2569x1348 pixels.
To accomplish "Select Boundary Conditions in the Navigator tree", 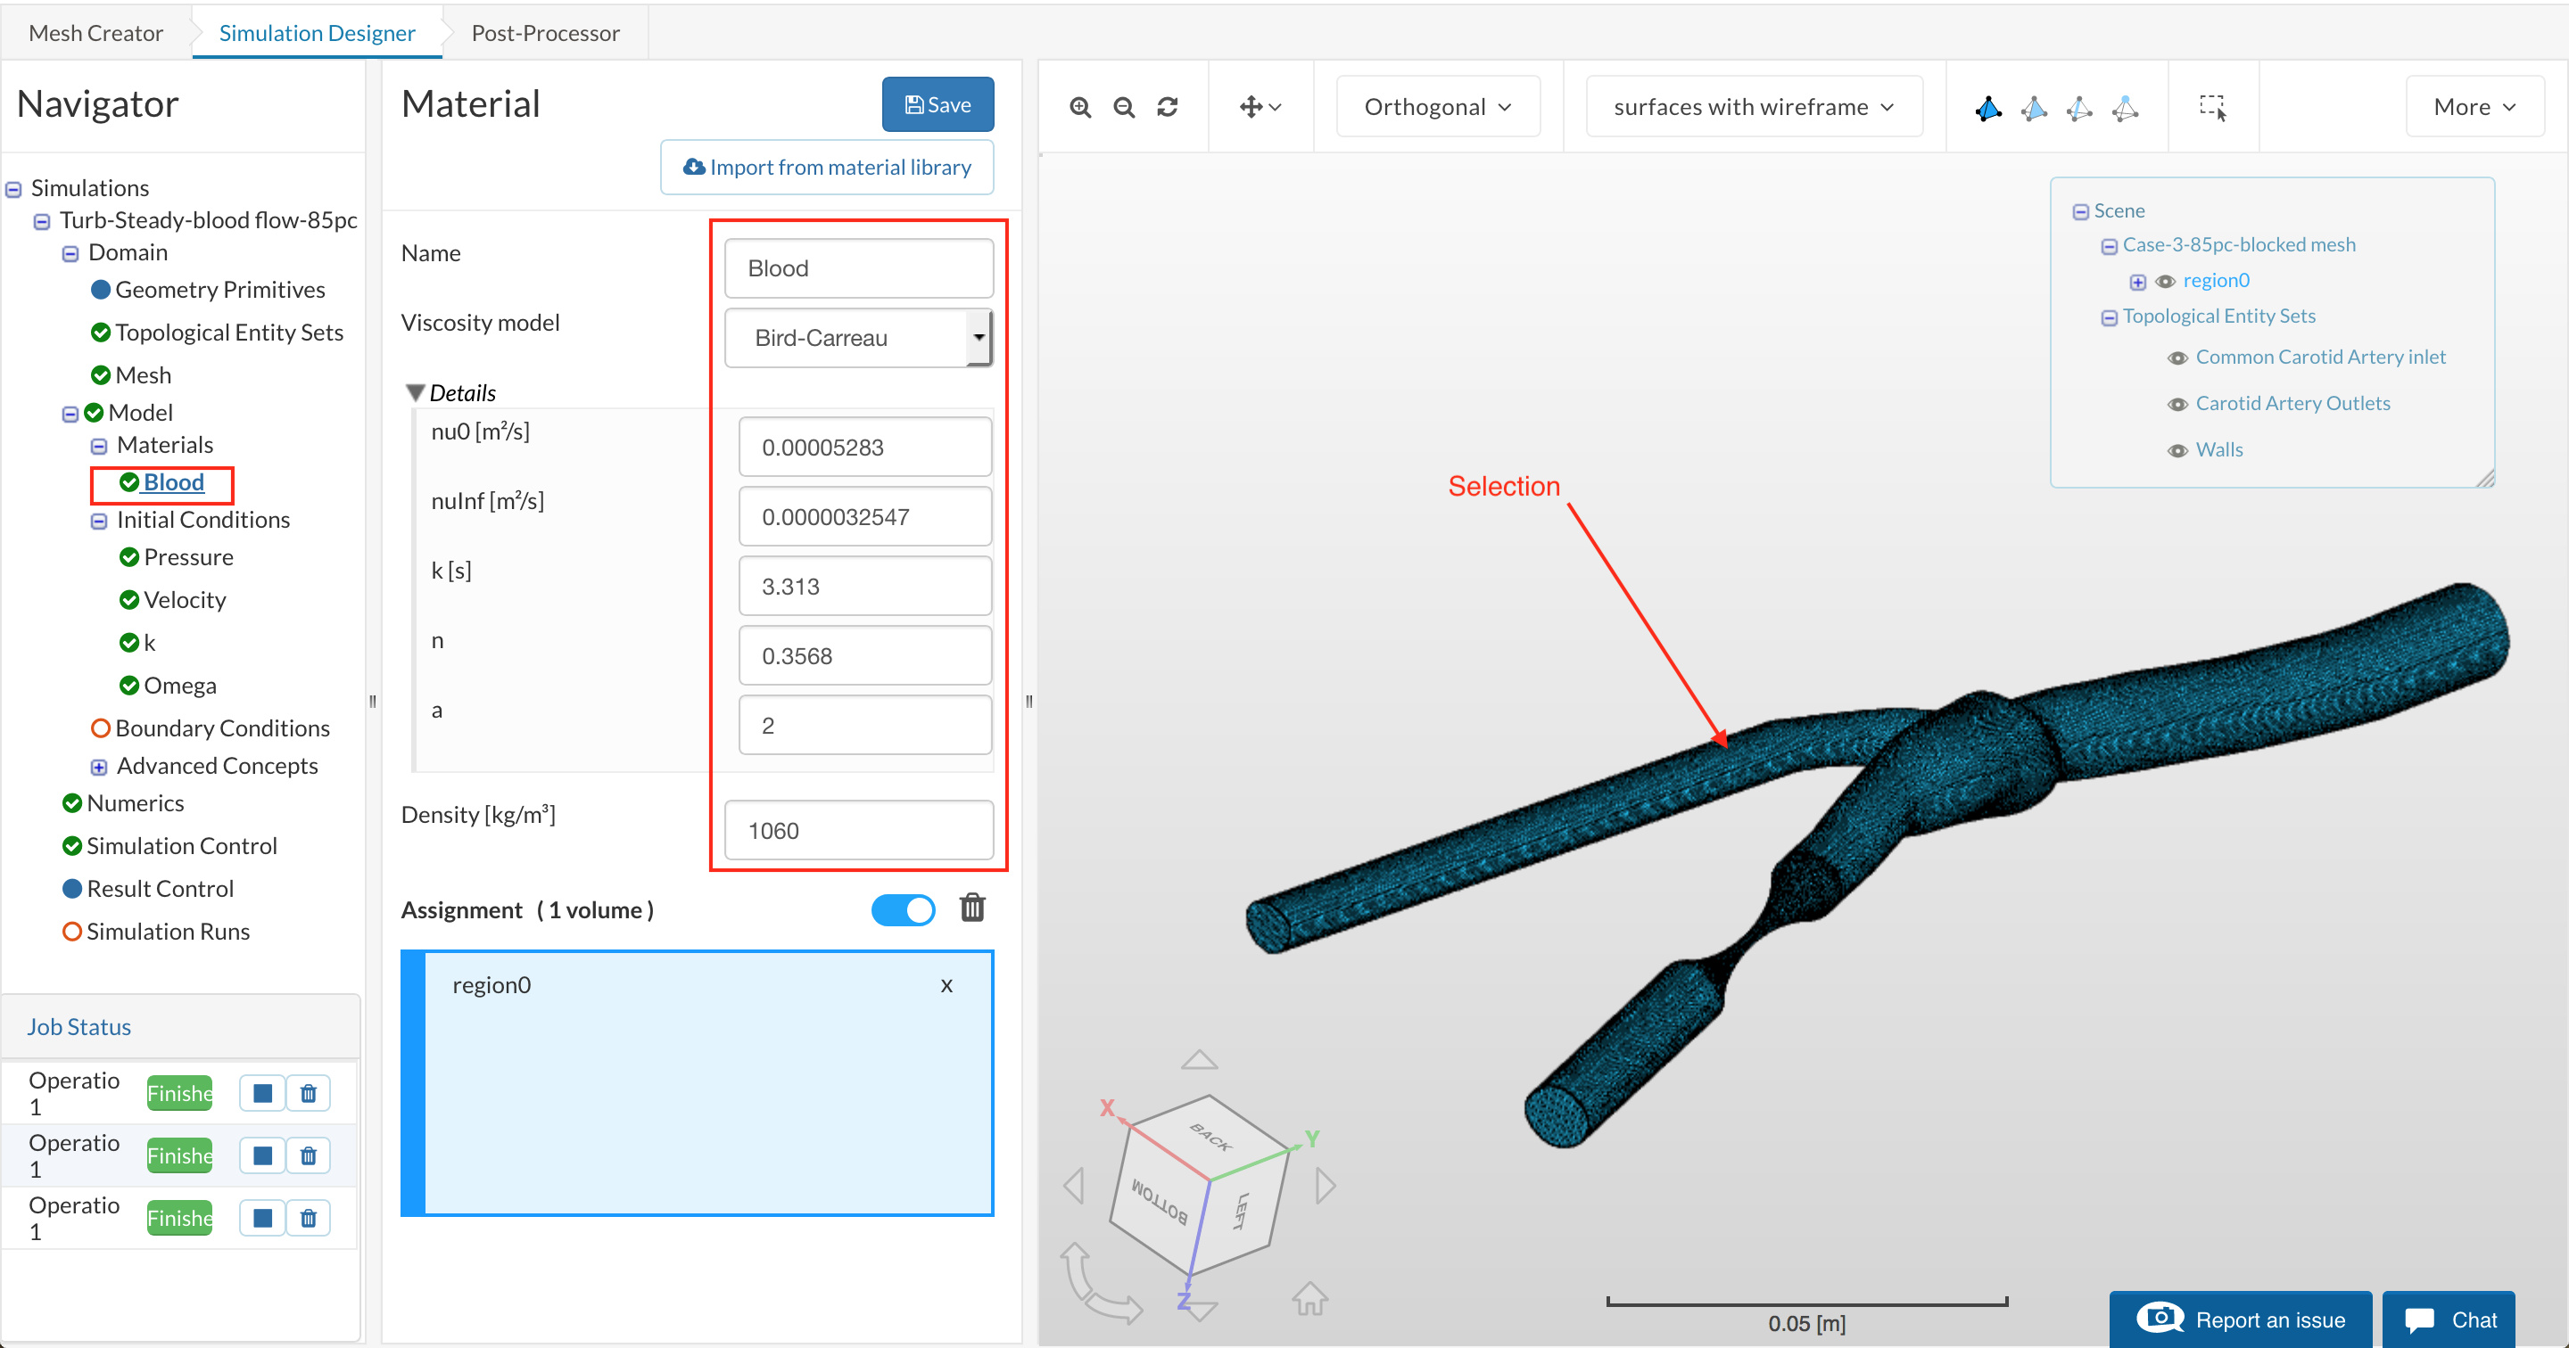I will [221, 727].
